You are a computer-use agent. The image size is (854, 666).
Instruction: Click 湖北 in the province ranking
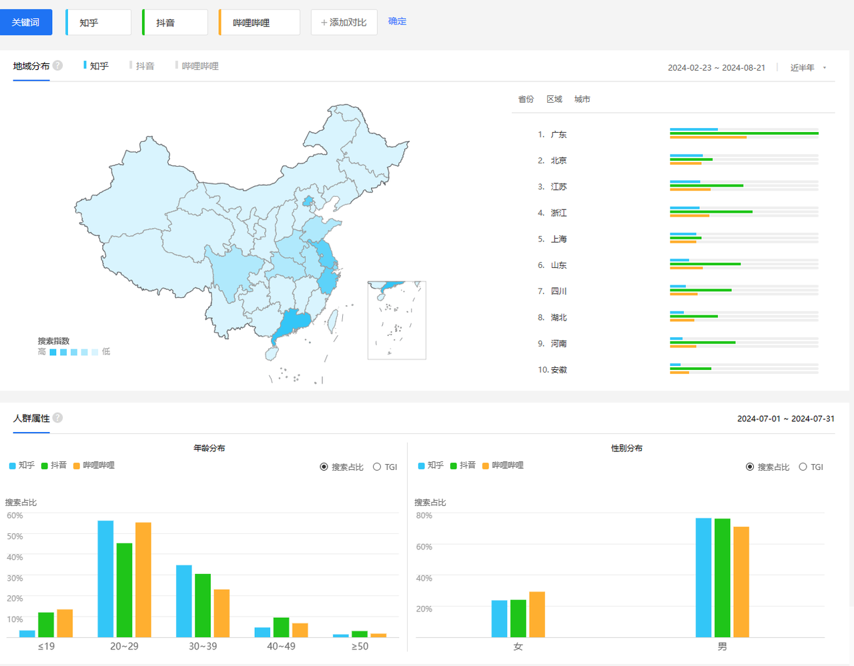(x=558, y=317)
